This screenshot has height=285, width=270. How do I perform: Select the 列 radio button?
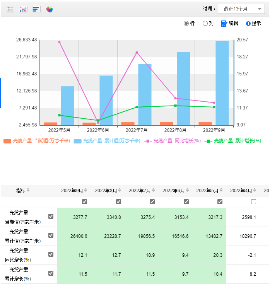point(205,24)
